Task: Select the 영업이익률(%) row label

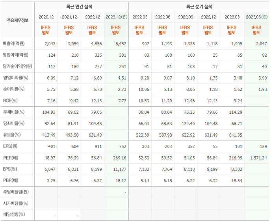Action: point(15,78)
